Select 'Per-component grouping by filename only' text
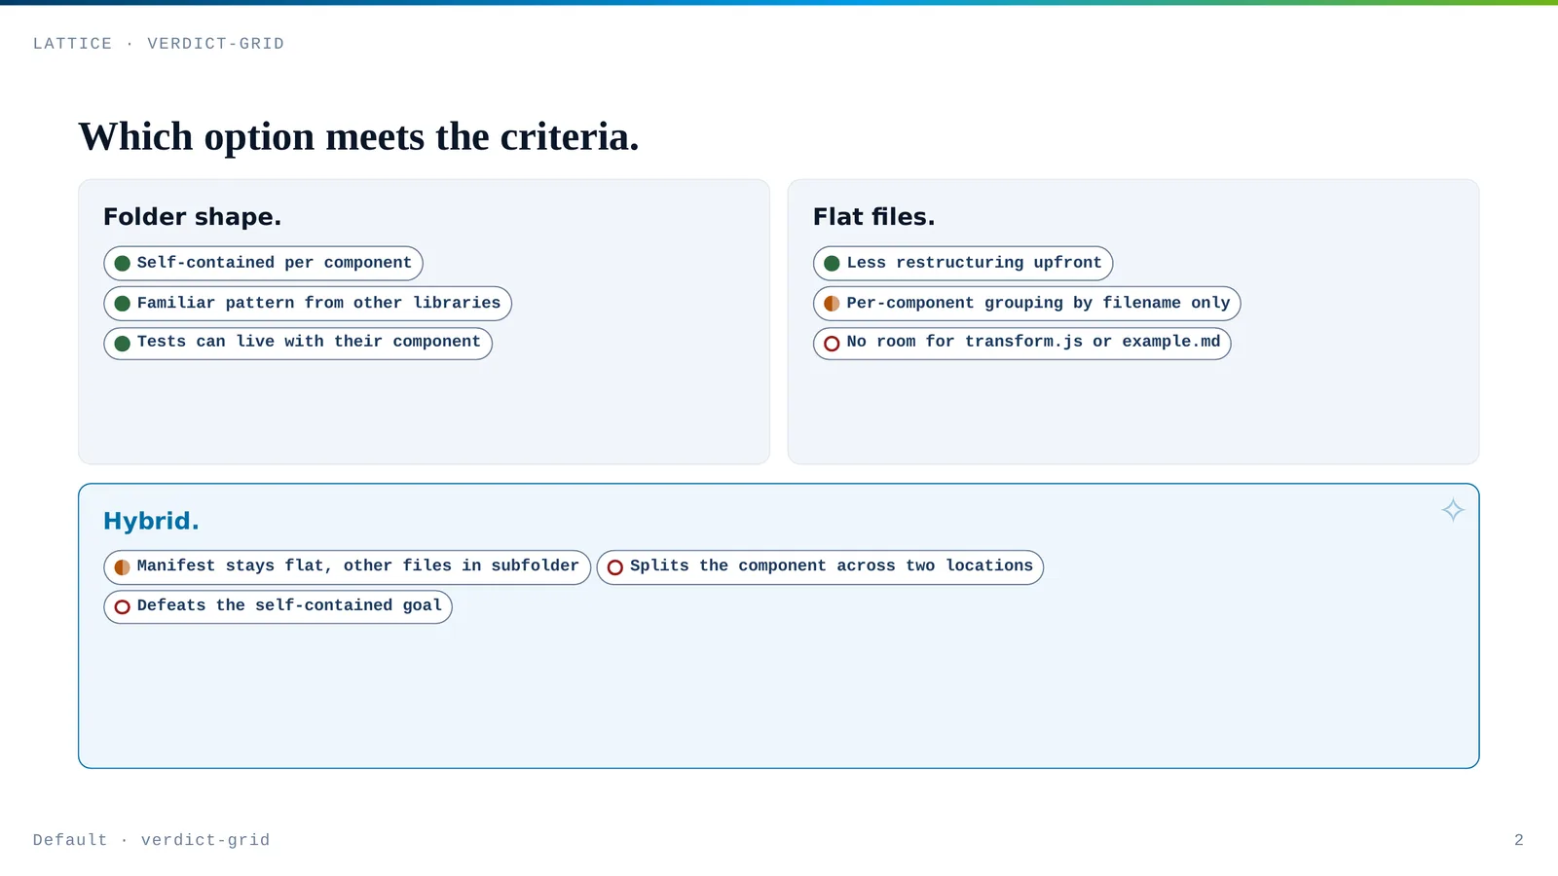Image resolution: width=1558 pixels, height=876 pixels. point(1038,303)
